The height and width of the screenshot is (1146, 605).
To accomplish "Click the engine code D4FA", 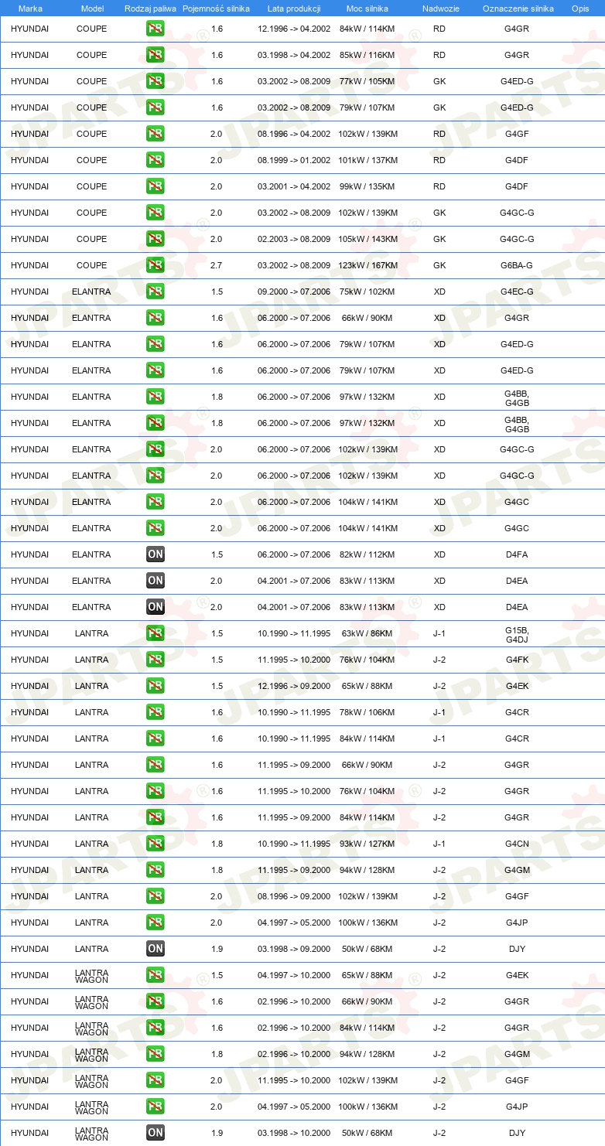I will click(517, 554).
